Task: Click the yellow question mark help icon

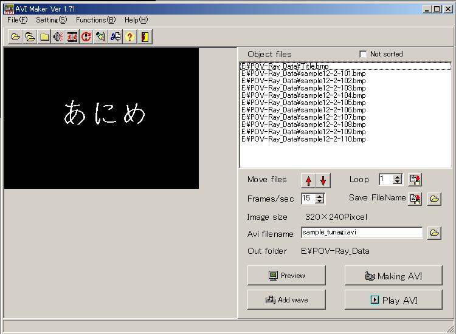Action: [x=130, y=37]
